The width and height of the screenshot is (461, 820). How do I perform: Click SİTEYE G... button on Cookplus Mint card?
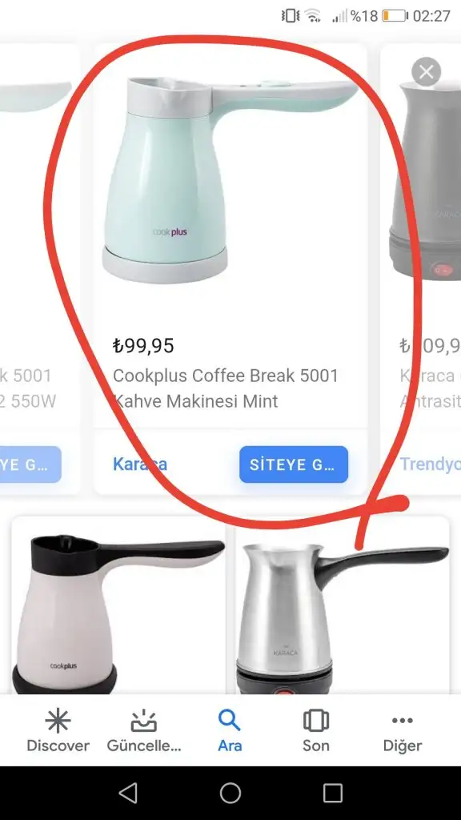point(294,464)
